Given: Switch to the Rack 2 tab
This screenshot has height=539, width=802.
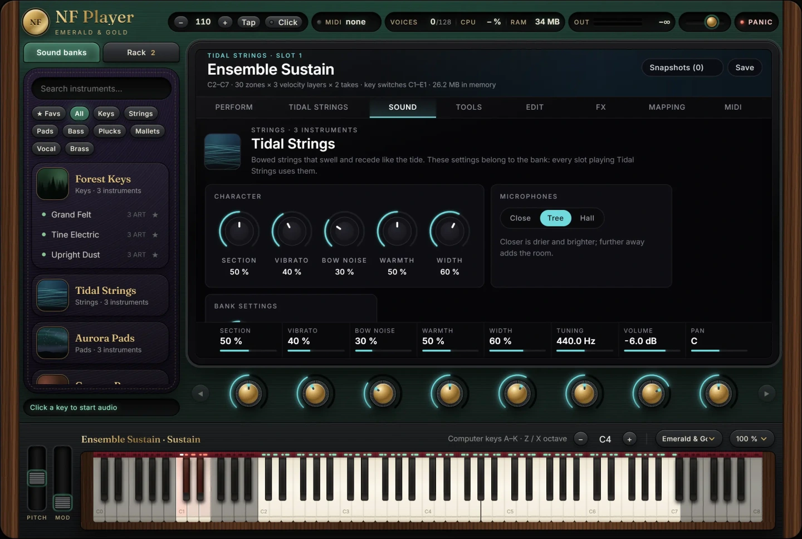Looking at the screenshot, I should click(x=141, y=52).
